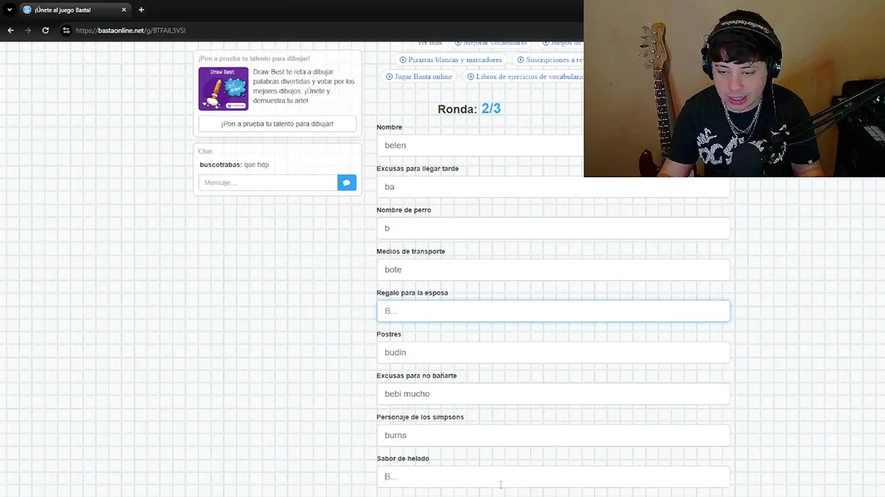Click the chat Mensaje input field
Screen dimensions: 885x497
tap(268, 182)
